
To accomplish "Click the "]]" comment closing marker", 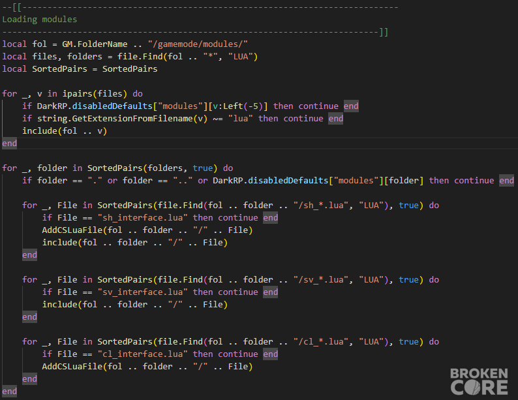I will click(x=384, y=32).
